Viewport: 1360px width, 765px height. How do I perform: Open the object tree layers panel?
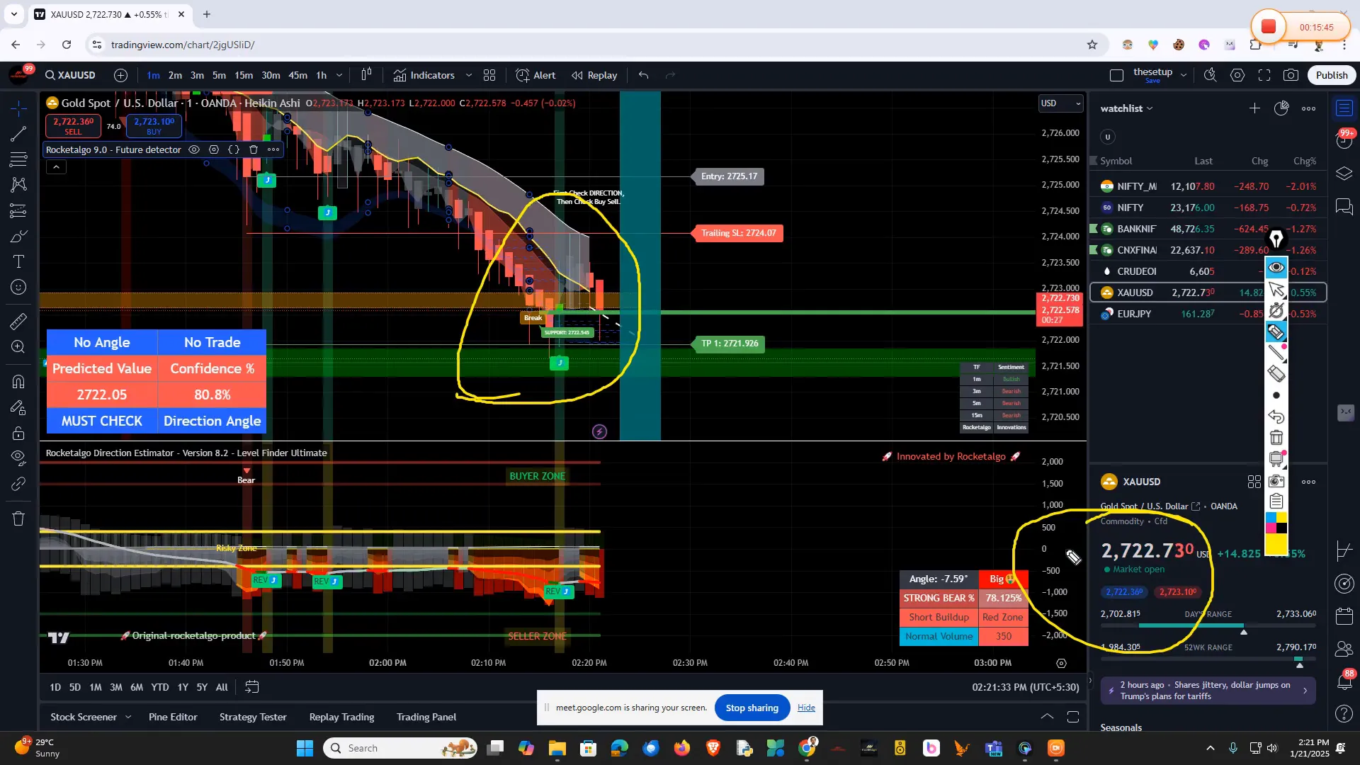point(1344,174)
